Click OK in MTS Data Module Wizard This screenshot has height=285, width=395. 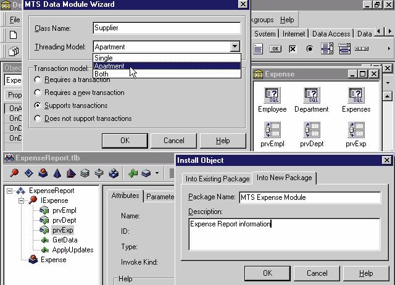click(x=125, y=140)
